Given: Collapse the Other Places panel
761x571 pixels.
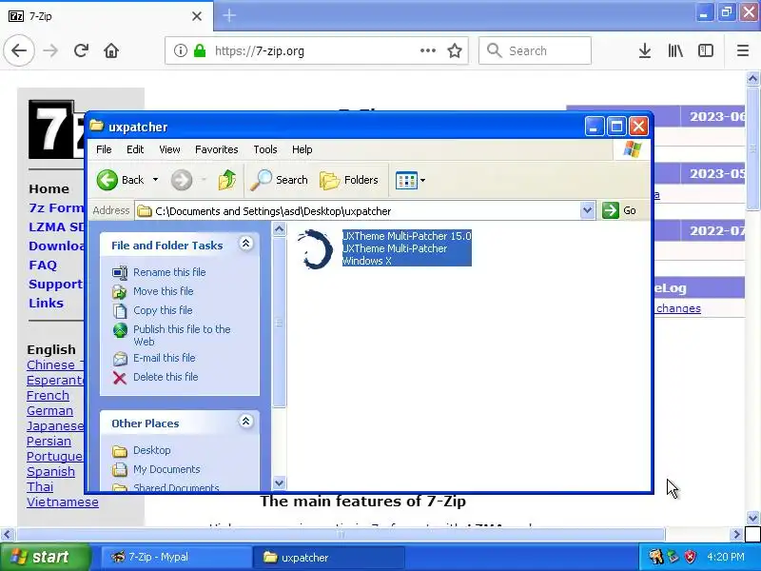Looking at the screenshot, I should click(245, 422).
